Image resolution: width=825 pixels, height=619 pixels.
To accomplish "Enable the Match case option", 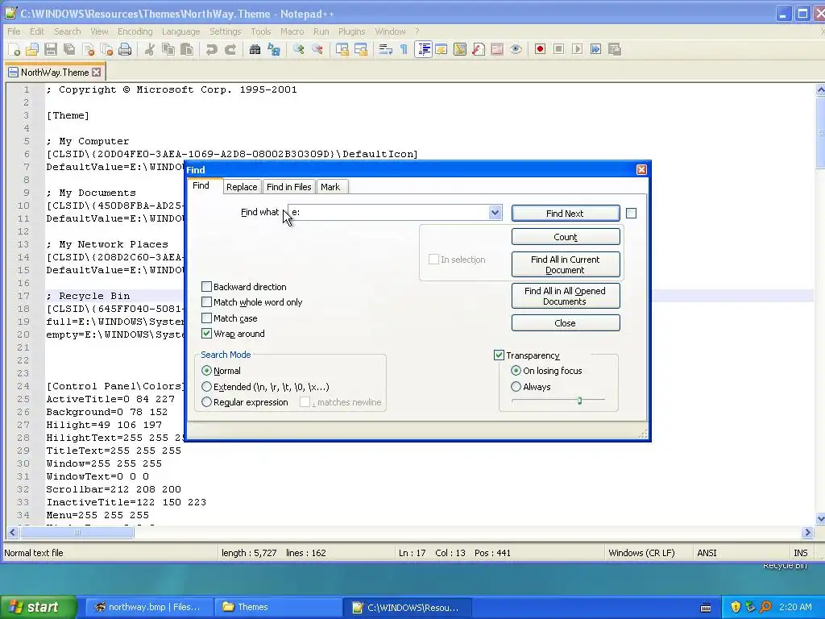I will 207,318.
